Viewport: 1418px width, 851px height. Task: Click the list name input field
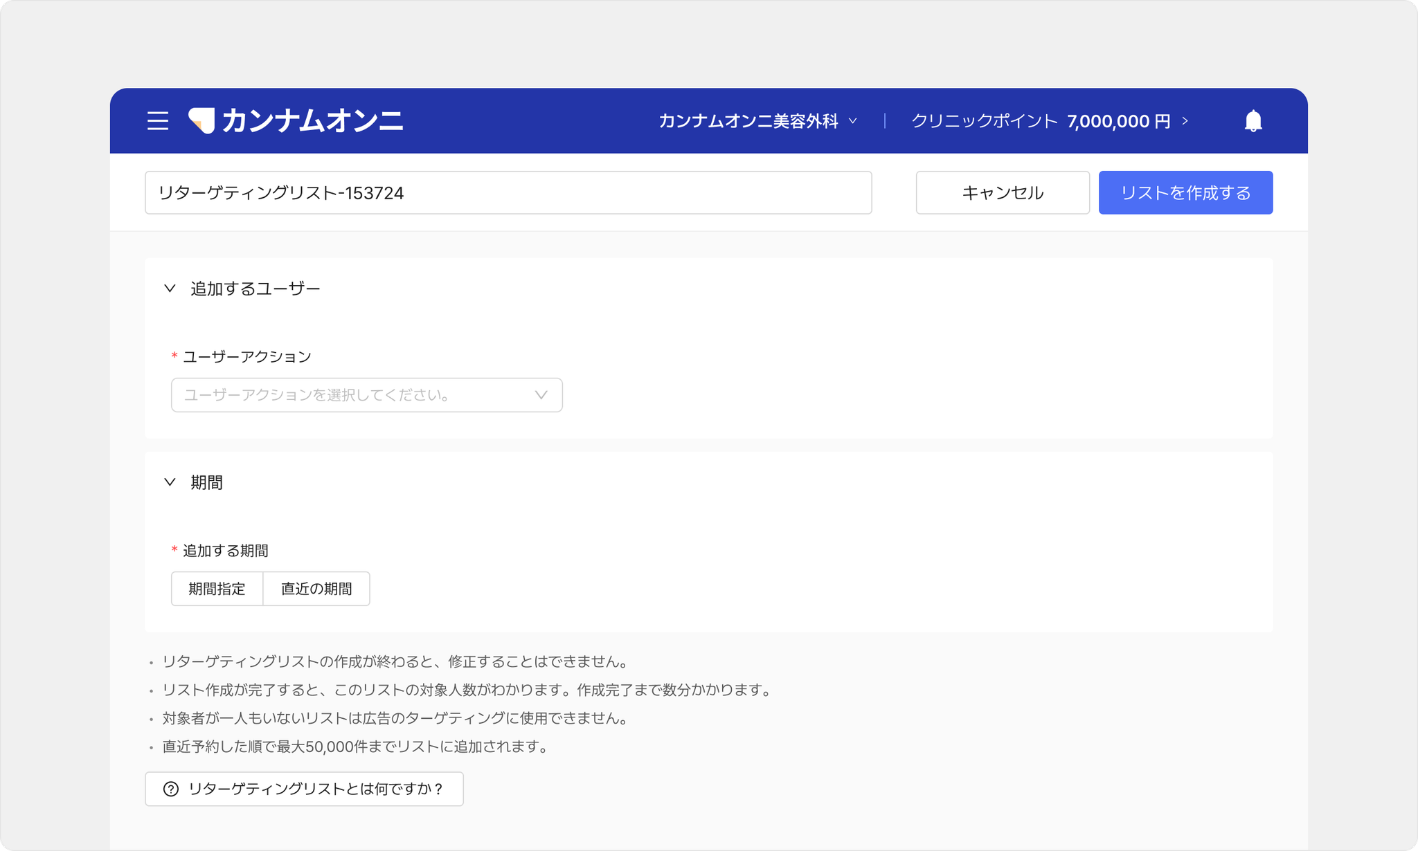[x=508, y=192]
